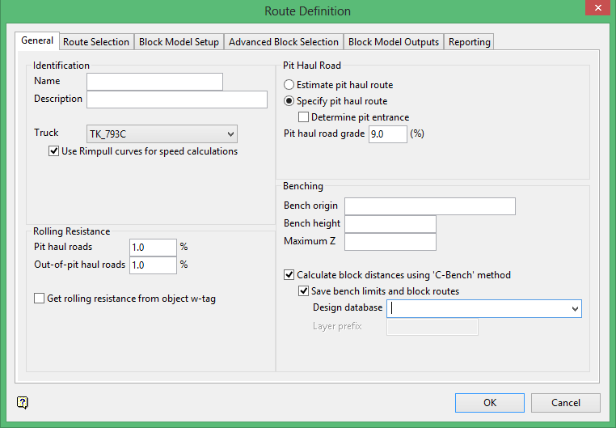This screenshot has width=616, height=428.
Task: Toggle the C-Bench method checkbox
Action: [x=289, y=275]
